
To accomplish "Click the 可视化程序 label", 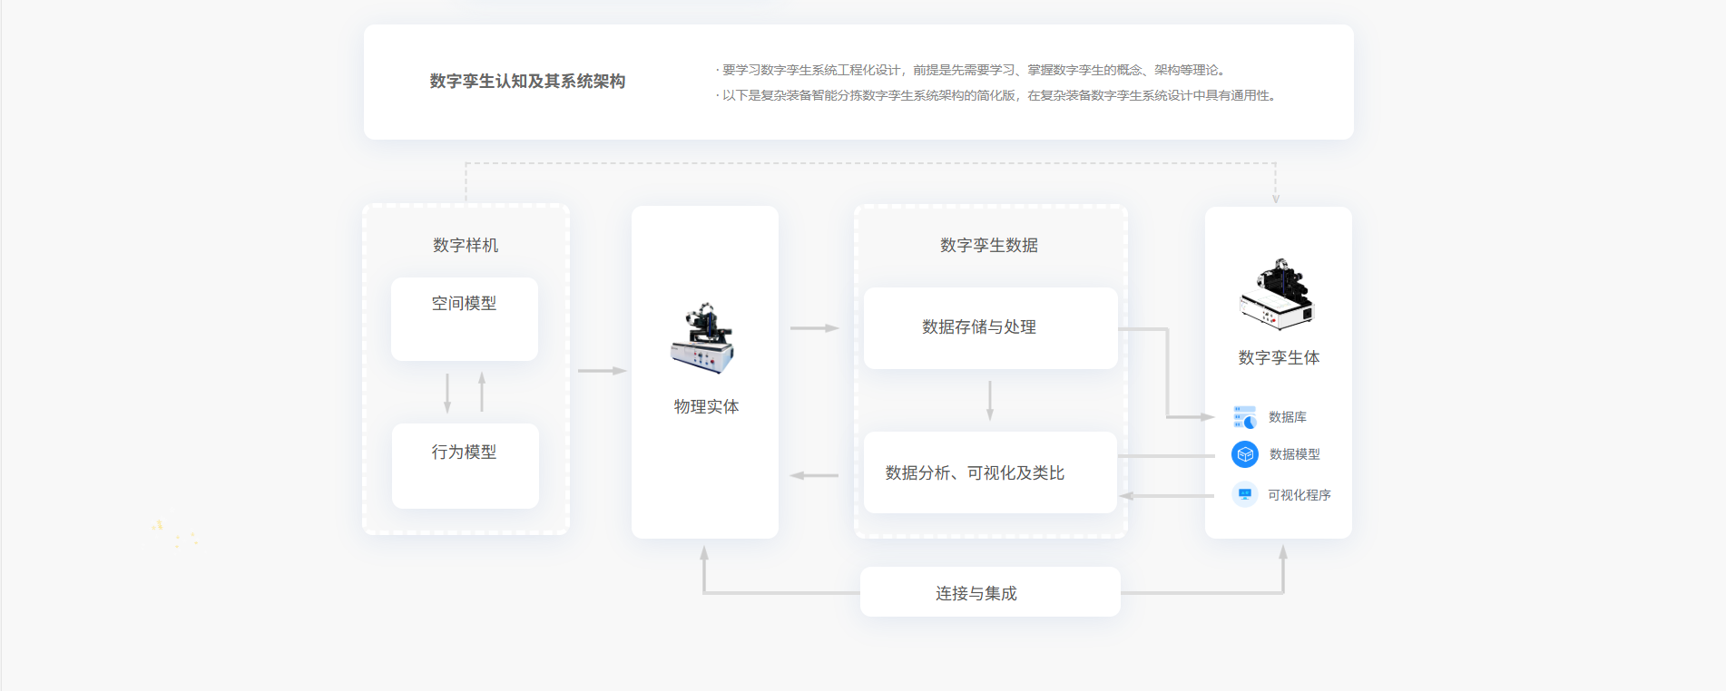I will point(1299,495).
